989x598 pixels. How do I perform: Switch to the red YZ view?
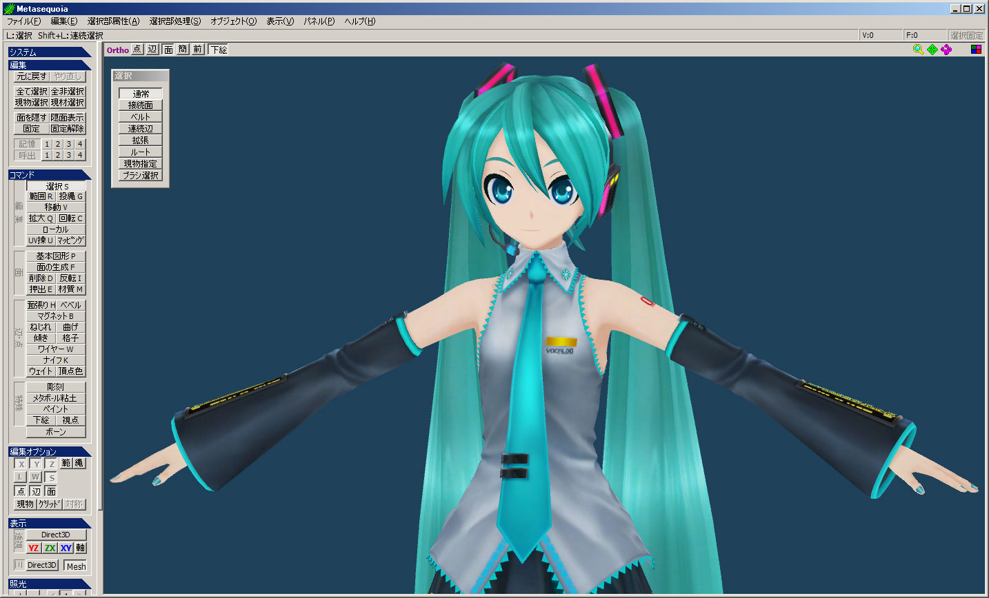pyautogui.click(x=33, y=548)
